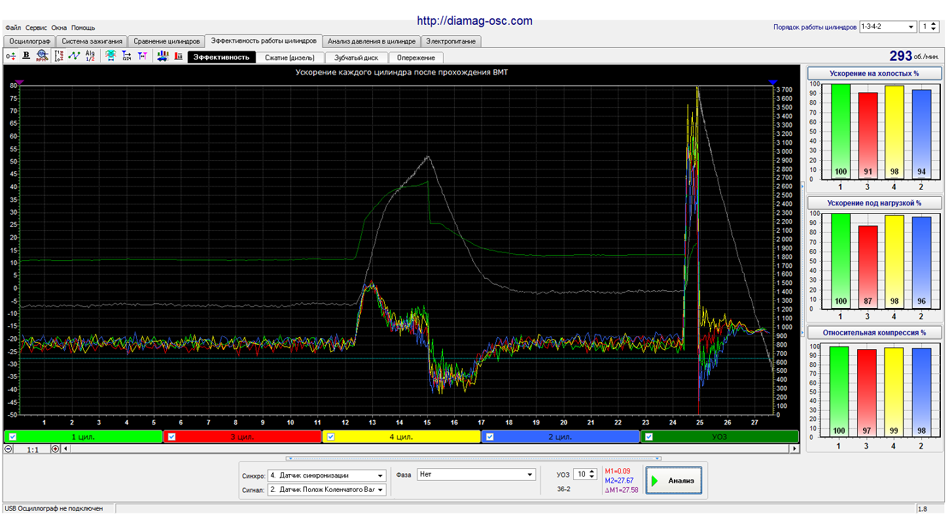Click the 1:1 zoom reset label
This screenshot has height=516, width=952.
click(x=32, y=449)
